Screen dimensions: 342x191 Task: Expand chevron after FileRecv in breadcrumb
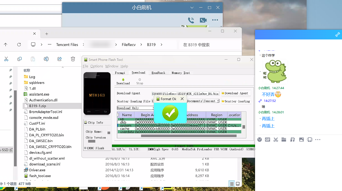141,44
